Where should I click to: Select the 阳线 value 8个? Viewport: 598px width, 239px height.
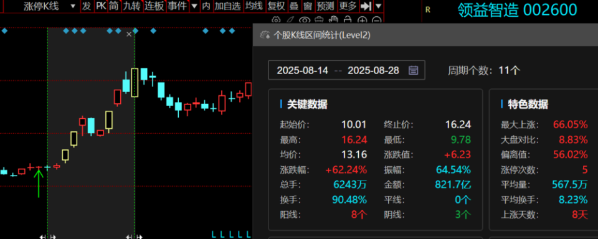point(359,215)
